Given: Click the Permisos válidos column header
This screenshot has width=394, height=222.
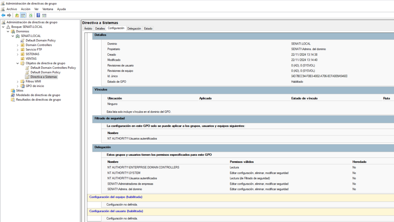Looking at the screenshot, I should pyautogui.click(x=242, y=162).
